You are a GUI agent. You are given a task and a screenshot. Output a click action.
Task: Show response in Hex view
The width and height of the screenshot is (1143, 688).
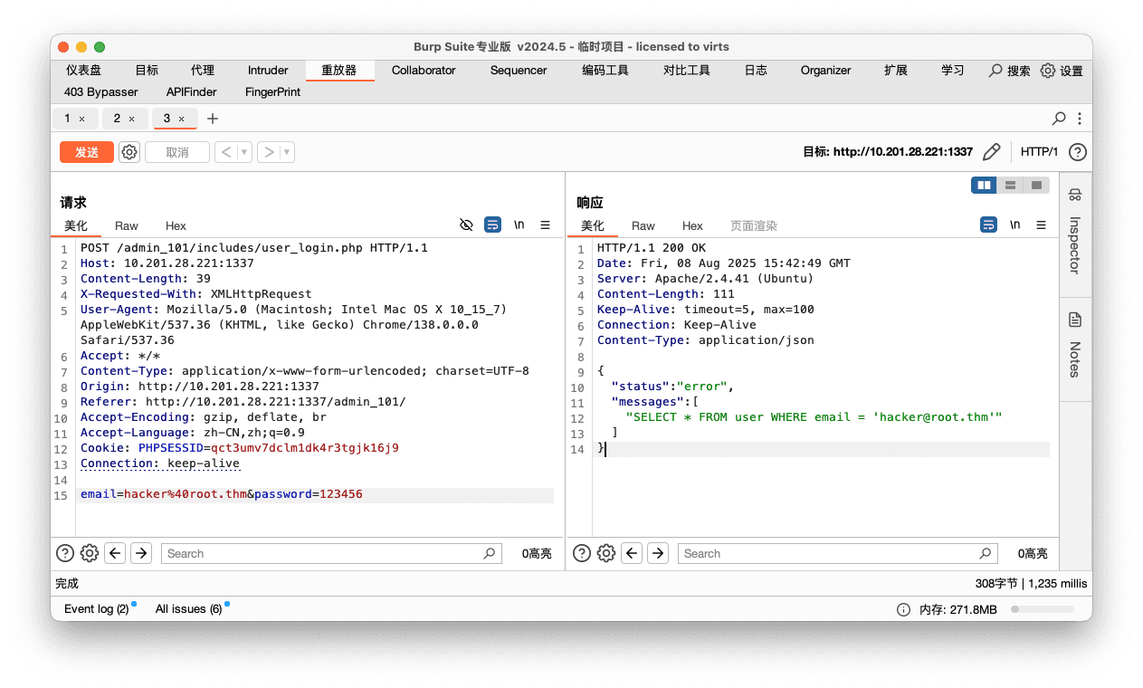[x=692, y=225]
